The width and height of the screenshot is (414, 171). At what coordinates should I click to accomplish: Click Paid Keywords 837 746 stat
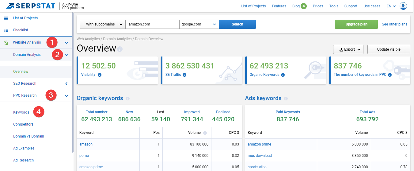288,116
